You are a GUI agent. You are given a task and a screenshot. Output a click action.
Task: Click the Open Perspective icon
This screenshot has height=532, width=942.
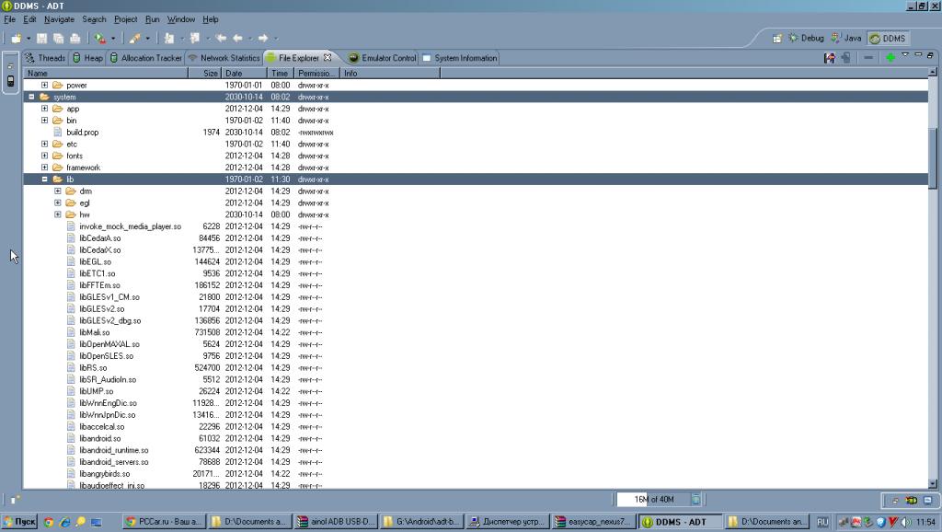pyautogui.click(x=778, y=39)
